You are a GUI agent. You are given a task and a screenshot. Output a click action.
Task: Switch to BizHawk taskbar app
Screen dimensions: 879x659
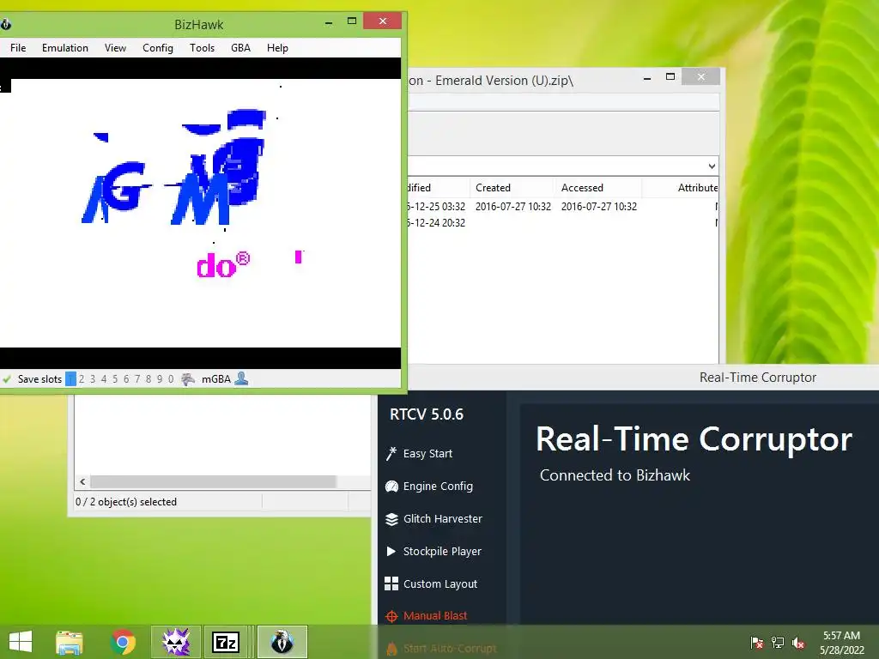coord(282,642)
